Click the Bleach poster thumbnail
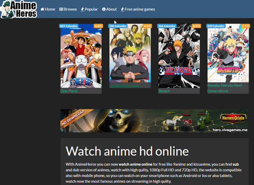This screenshot has width=254, height=185. [179, 56]
